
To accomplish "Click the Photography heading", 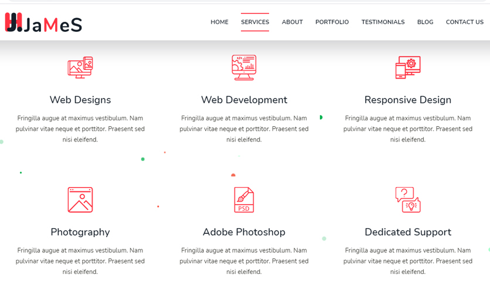I will pyautogui.click(x=80, y=232).
